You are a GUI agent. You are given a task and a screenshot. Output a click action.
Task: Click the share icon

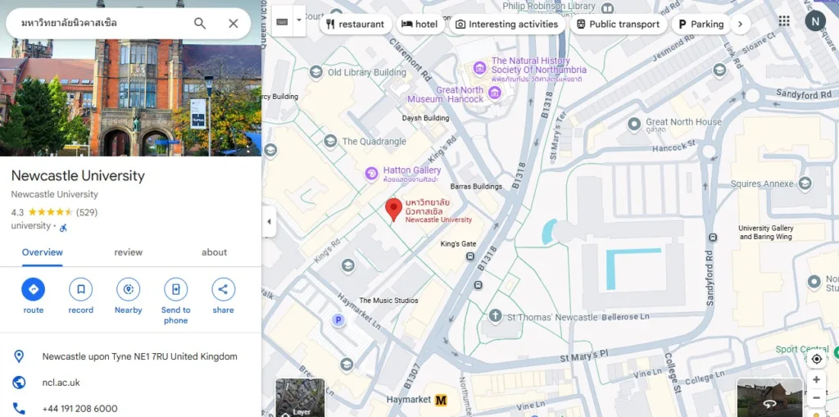[x=223, y=289]
